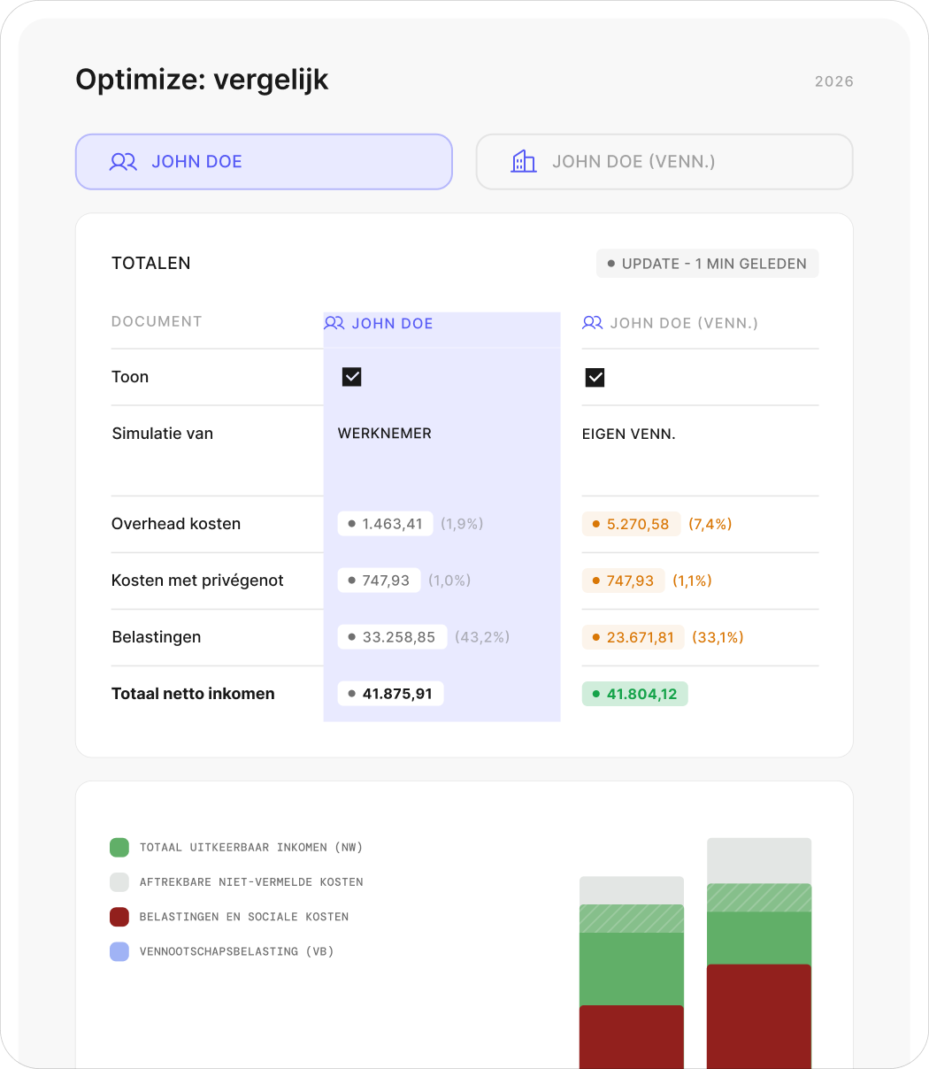929x1069 pixels.
Task: Click the 2026 year label
Action: tap(834, 81)
